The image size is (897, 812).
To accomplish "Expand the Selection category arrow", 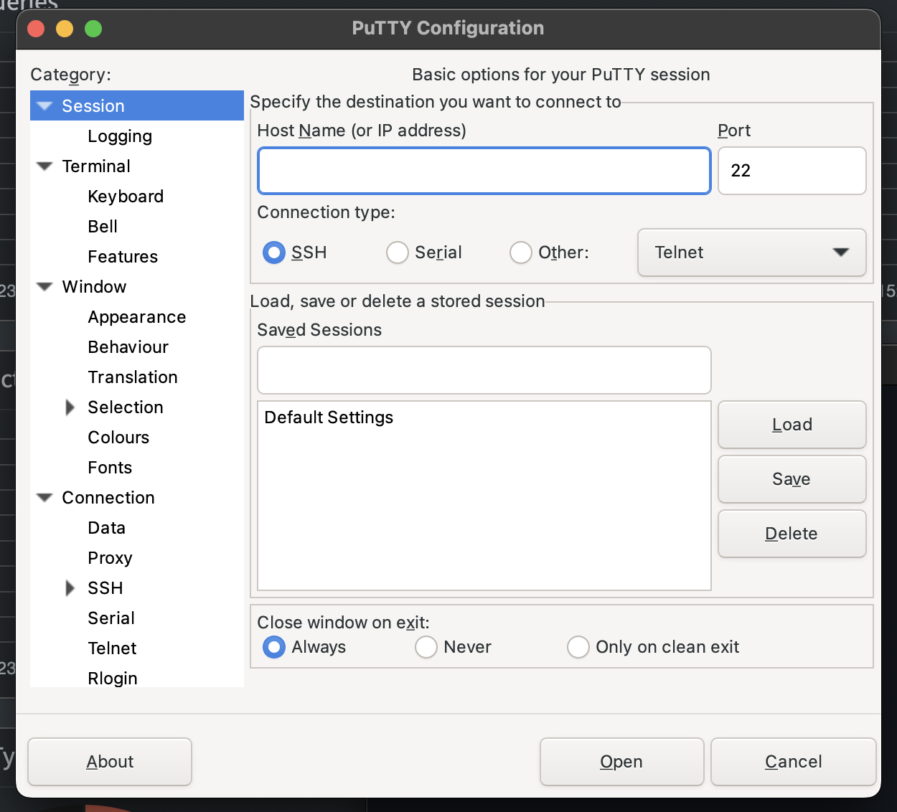I will point(70,407).
